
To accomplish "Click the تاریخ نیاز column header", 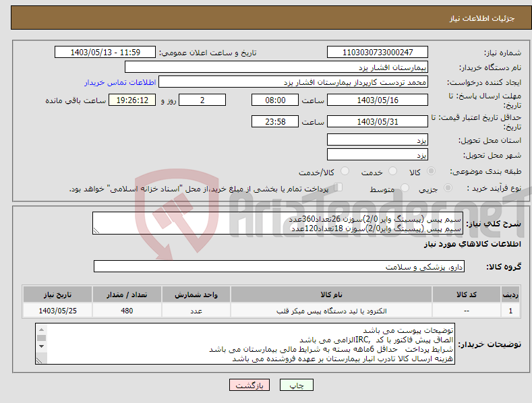I will pos(58,294).
